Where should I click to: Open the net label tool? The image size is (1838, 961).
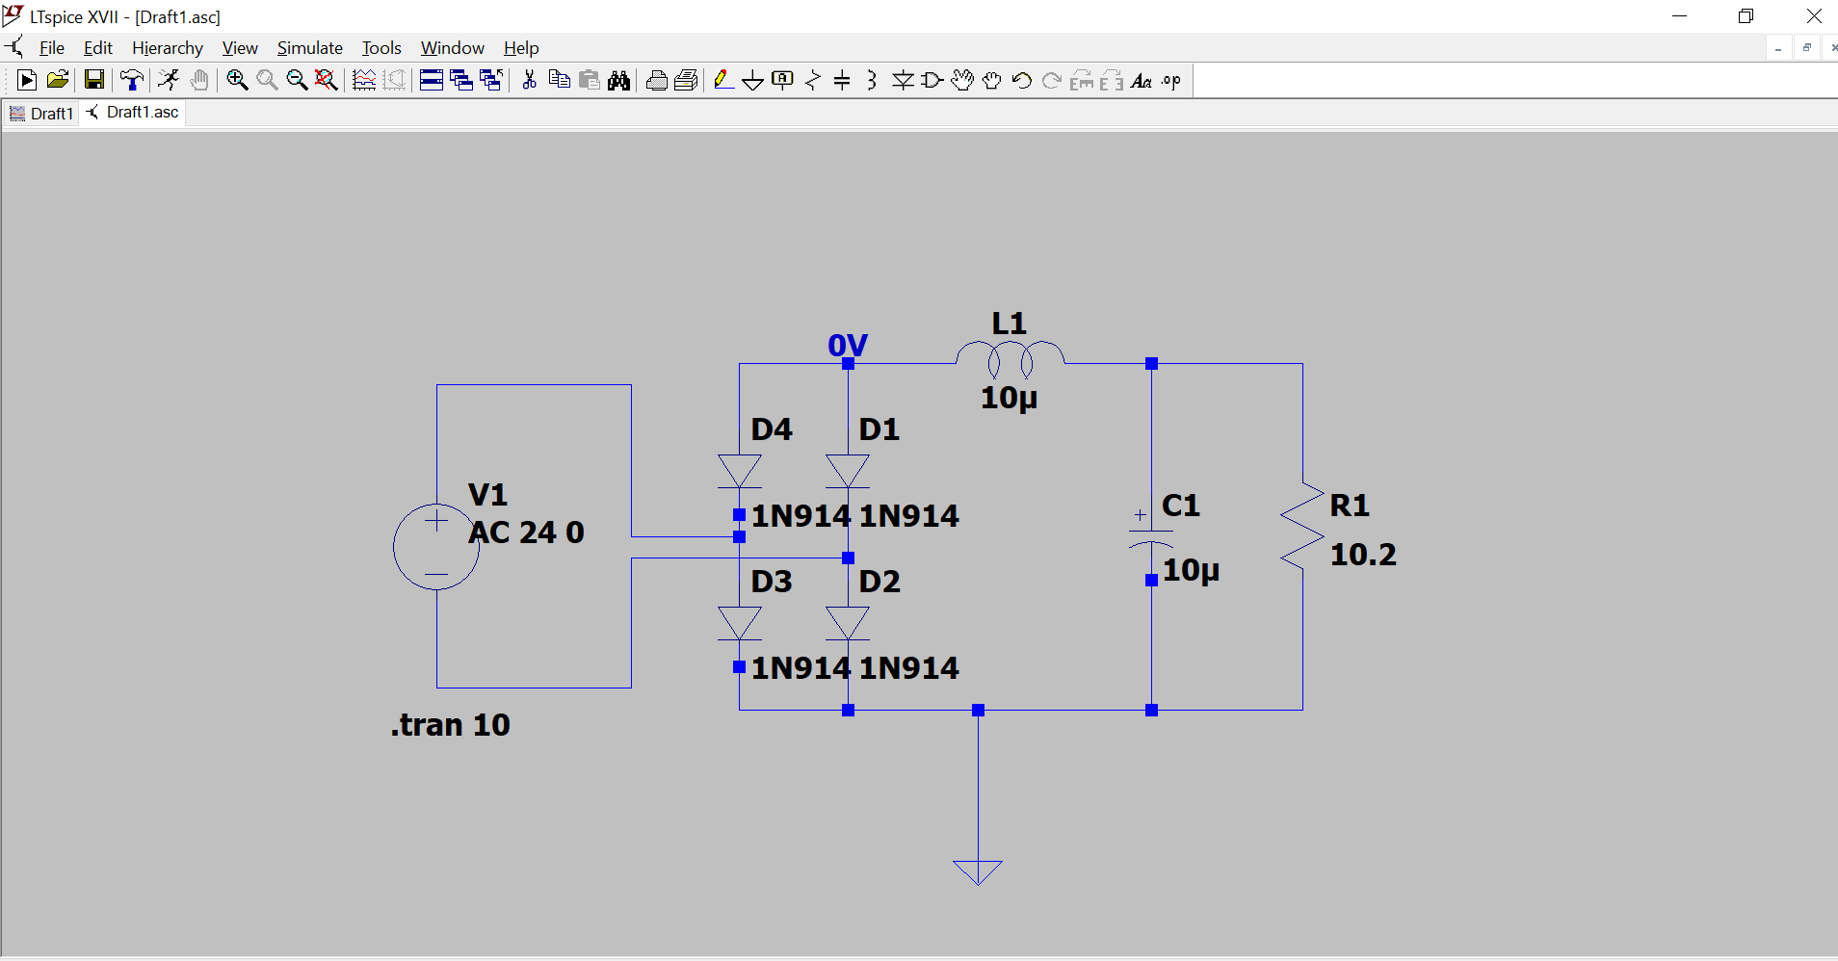(x=783, y=80)
